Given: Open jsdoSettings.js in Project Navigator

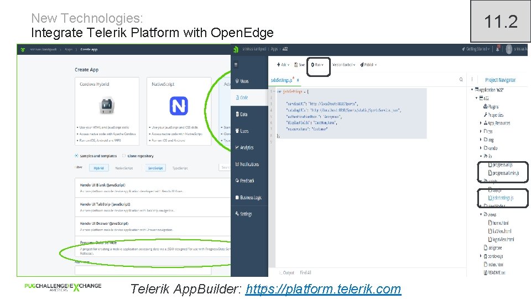Looking at the screenshot, I should [x=501, y=198].
